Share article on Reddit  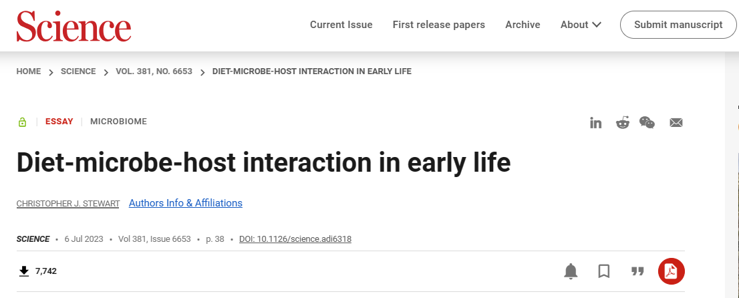pyautogui.click(x=623, y=122)
